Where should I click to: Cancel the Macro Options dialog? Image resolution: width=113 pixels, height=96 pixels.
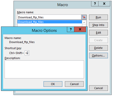74,84
